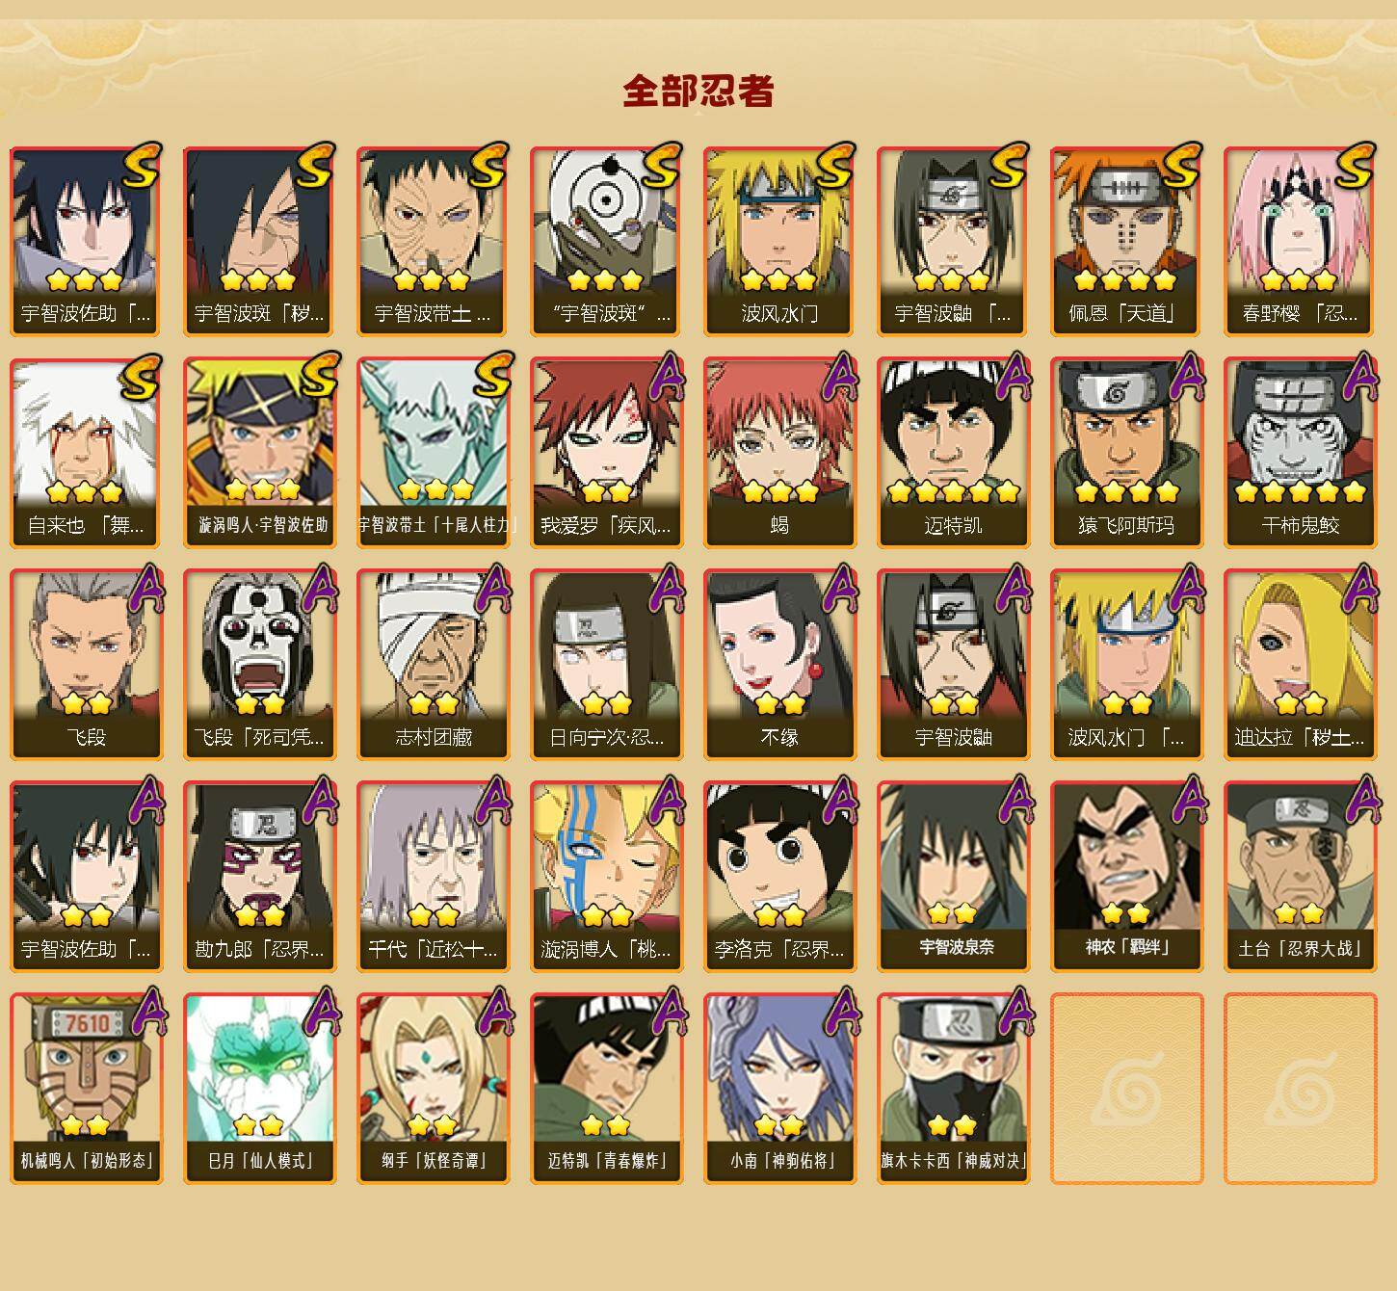This screenshot has height=1291, width=1397.
Task: Choose the 迈特凯「青春爆炸」 card
Action: (x=606, y=1089)
